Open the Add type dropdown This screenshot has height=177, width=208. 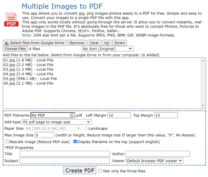click(x=57, y=122)
